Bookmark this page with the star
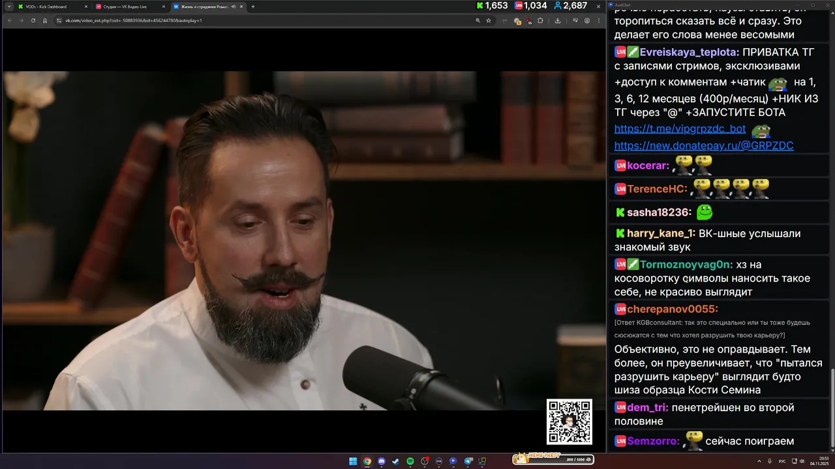 (489, 20)
